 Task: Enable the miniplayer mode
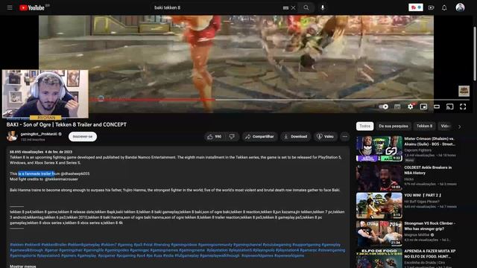pyautogui.click(x=423, y=106)
